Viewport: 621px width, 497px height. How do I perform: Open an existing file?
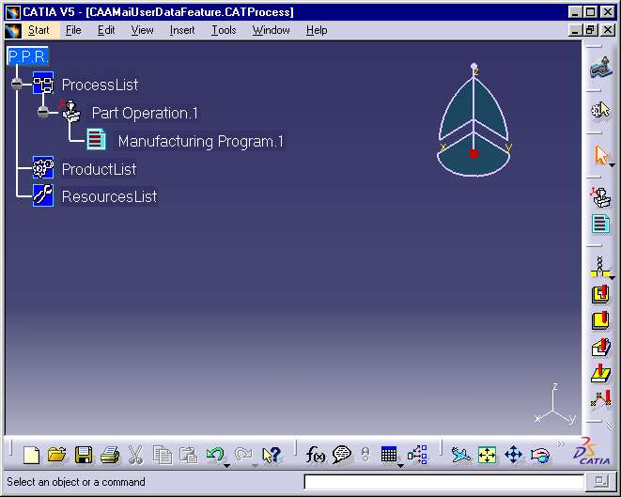tap(57, 455)
